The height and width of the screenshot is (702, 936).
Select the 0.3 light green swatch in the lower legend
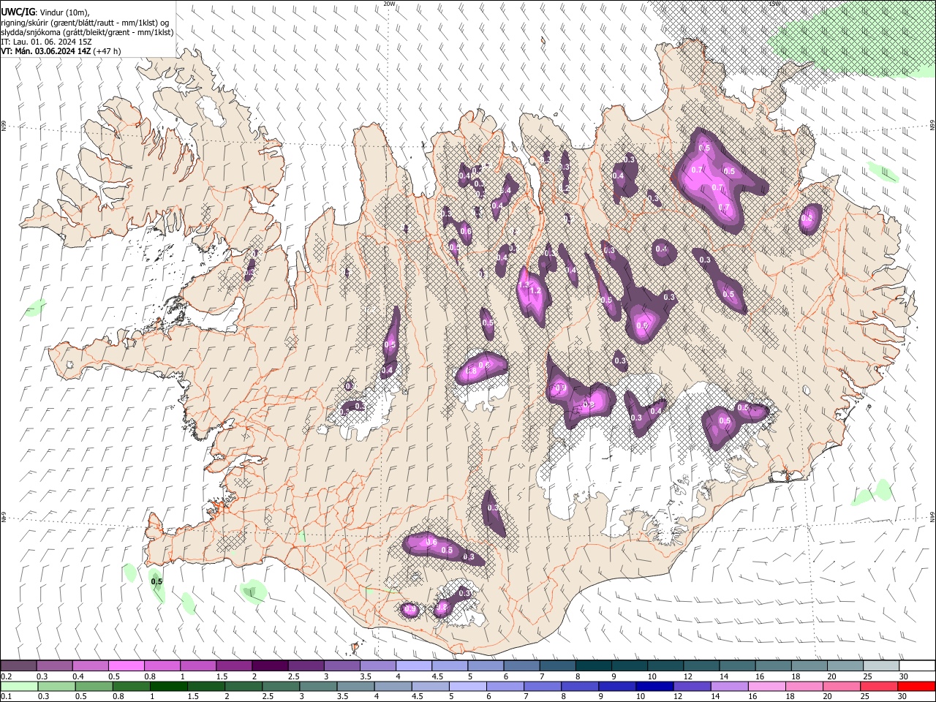tap(57, 686)
